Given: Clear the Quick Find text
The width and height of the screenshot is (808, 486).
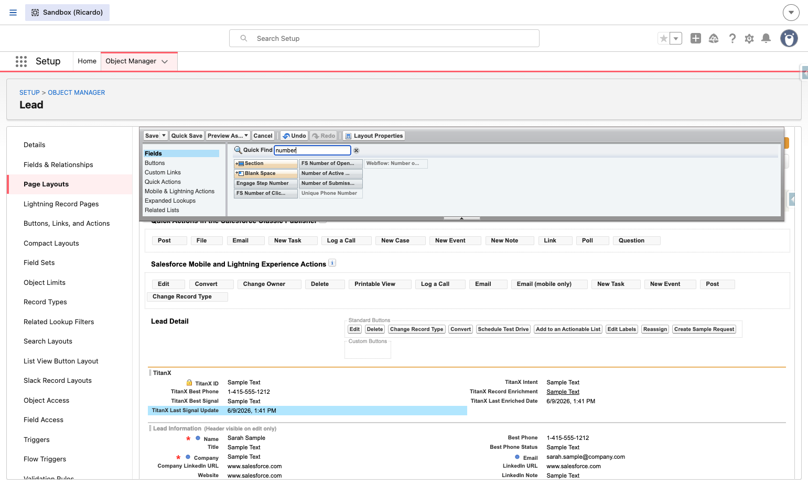Looking at the screenshot, I should coord(357,150).
